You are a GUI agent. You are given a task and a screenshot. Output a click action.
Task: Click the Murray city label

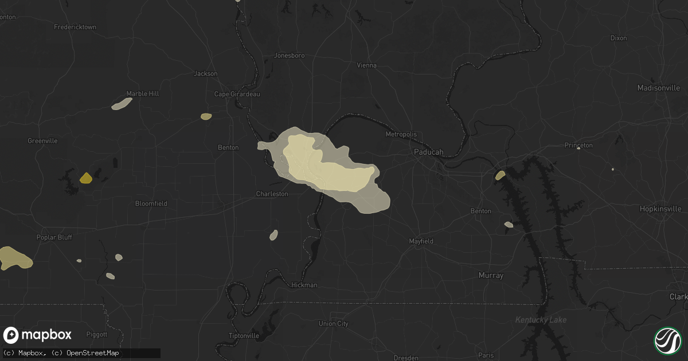point(491,276)
